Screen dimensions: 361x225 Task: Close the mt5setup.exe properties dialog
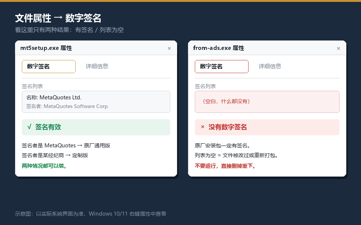pos(169,48)
